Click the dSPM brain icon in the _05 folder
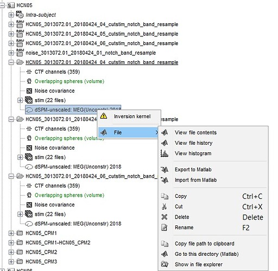 (29, 166)
